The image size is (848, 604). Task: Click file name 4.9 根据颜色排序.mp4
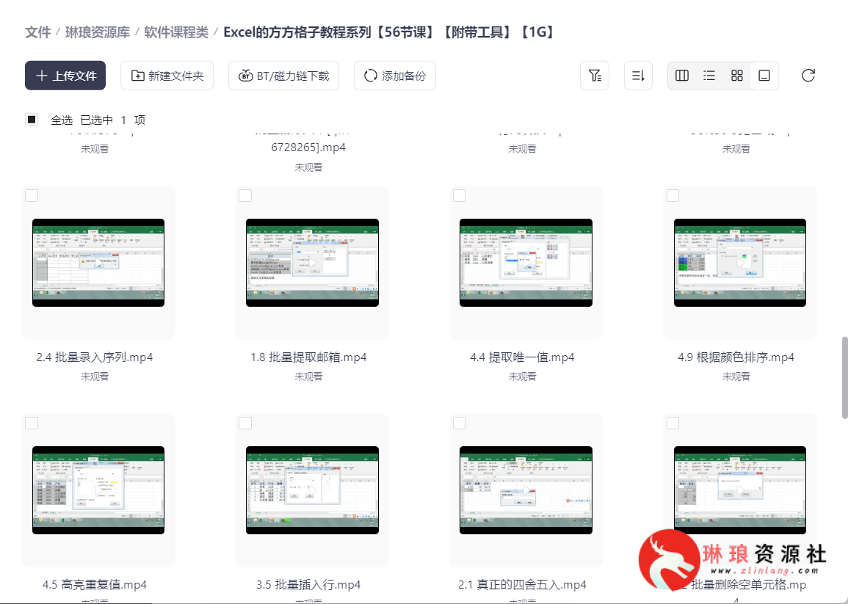tap(736, 357)
